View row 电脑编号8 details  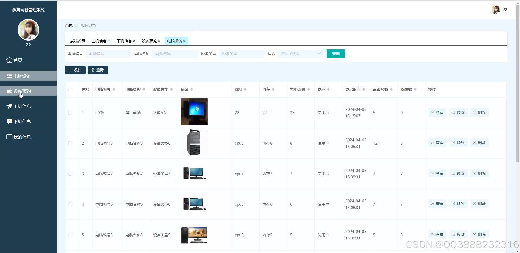(x=437, y=143)
